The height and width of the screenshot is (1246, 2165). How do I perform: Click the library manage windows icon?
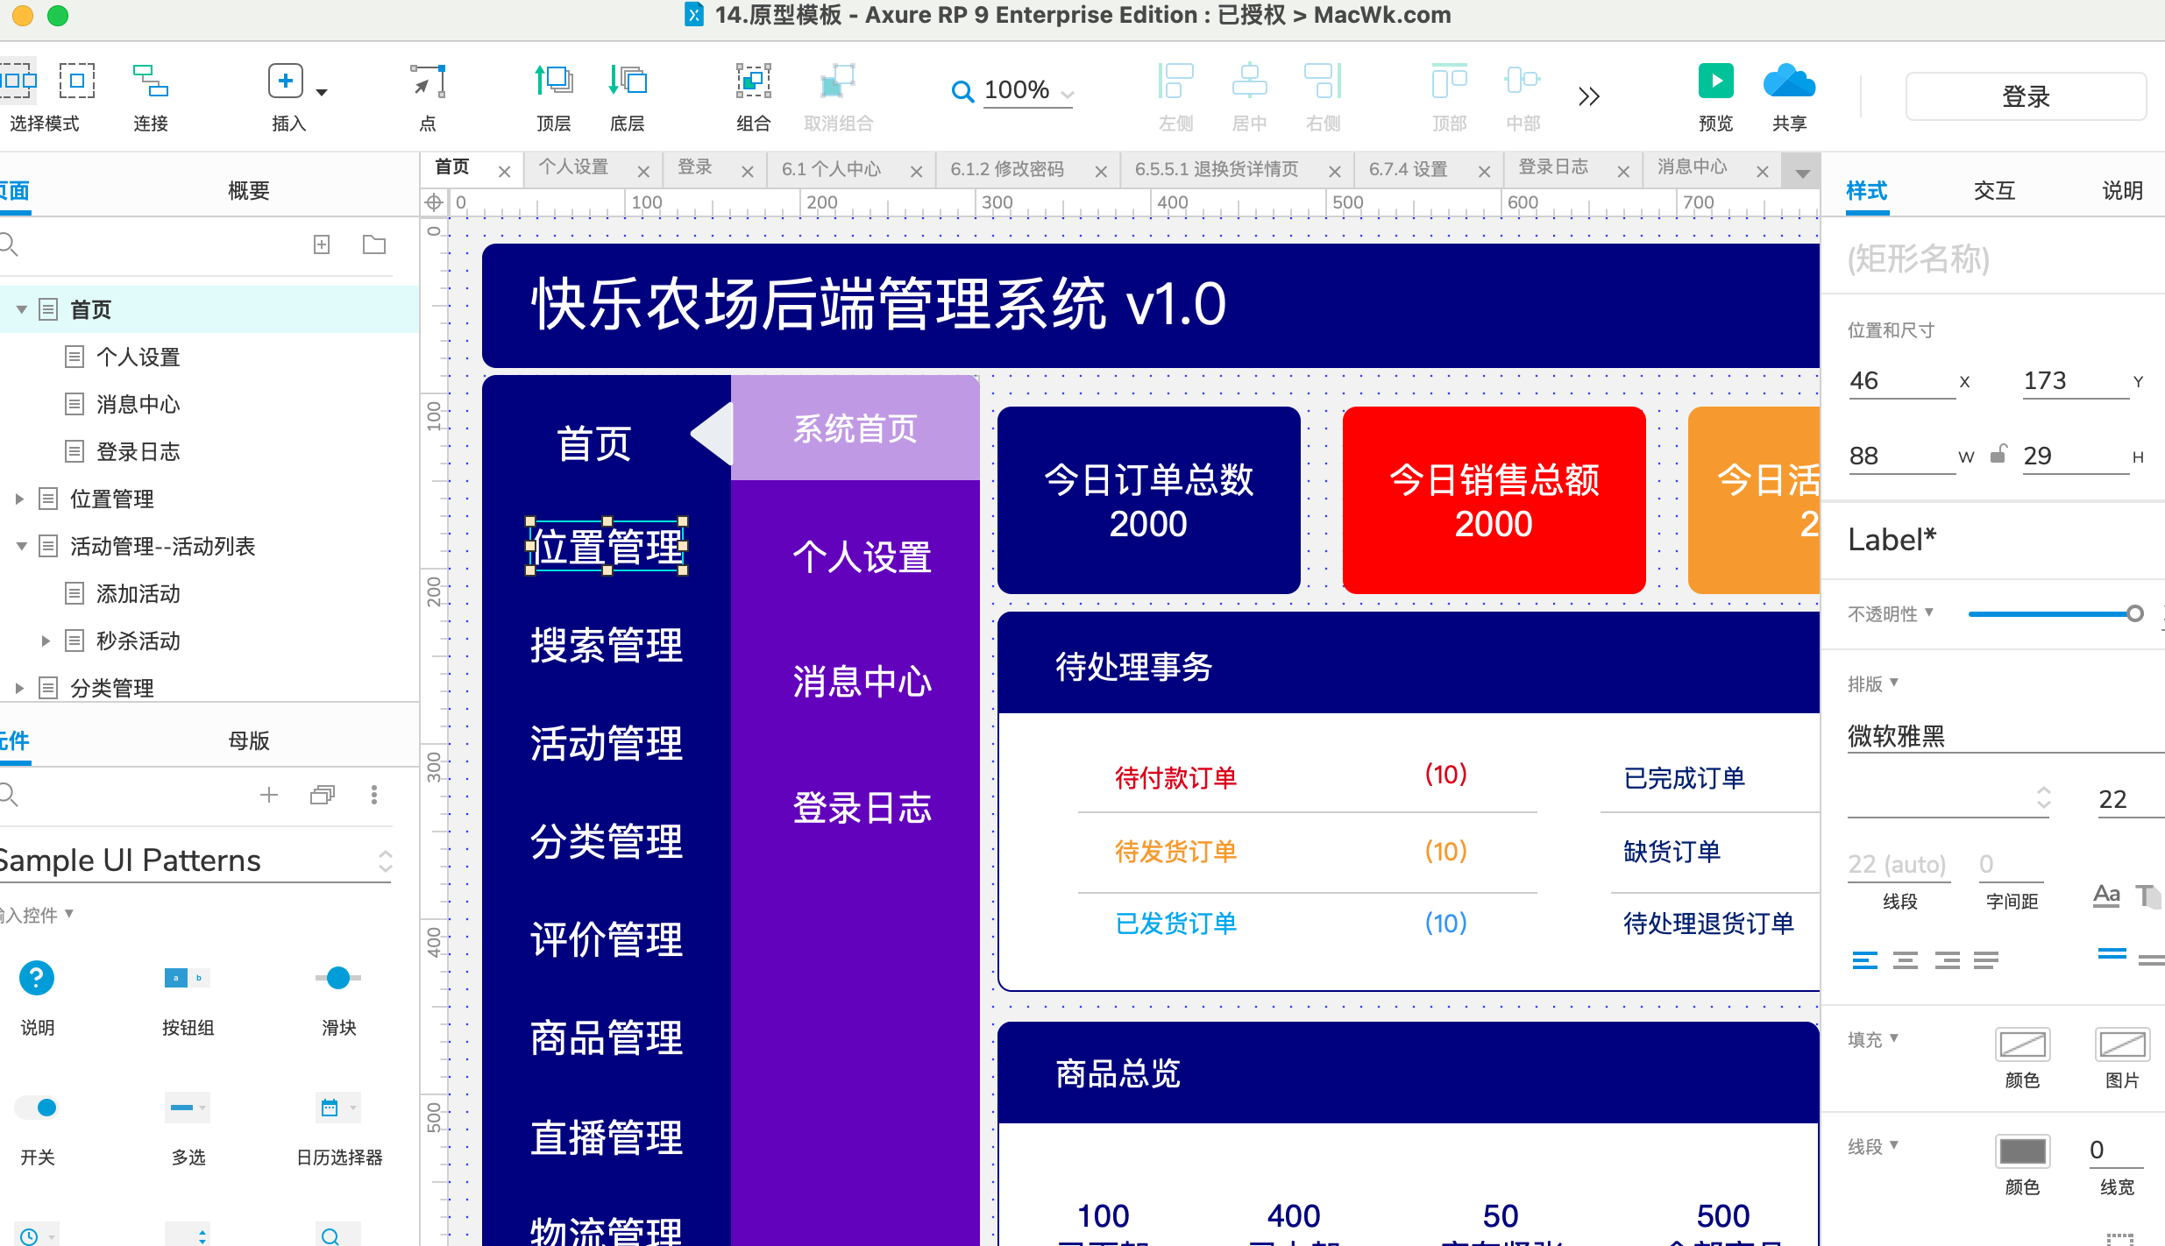coord(322,795)
